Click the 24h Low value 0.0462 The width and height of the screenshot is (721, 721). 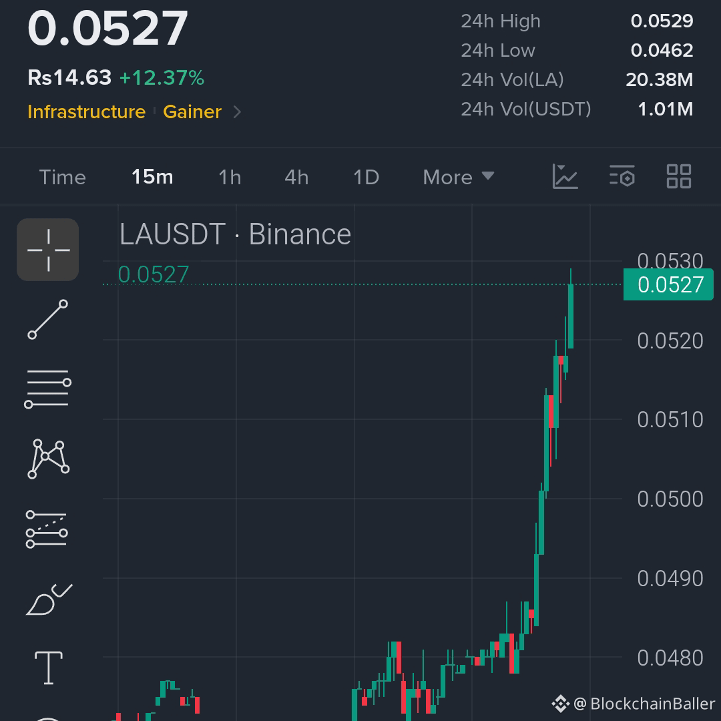point(662,51)
